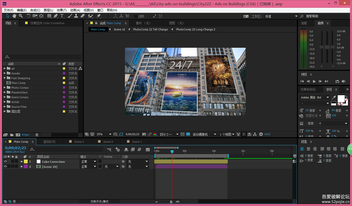Expand the Photo Comps folder

[5, 88]
